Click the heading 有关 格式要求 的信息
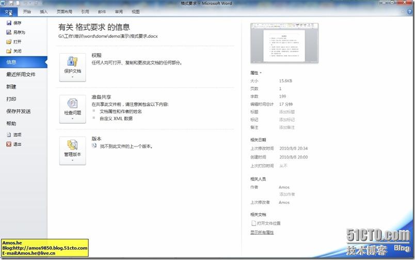Image resolution: width=415 pixels, height=260 pixels. click(94, 27)
